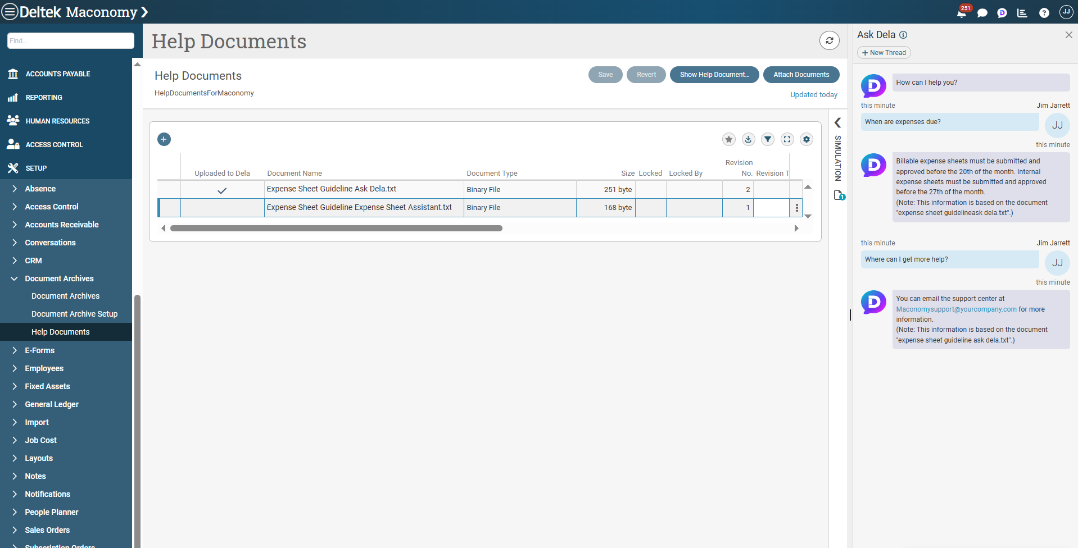The image size is (1078, 548).
Task: Expand the Employees sidebar section
Action: pyautogui.click(x=14, y=368)
